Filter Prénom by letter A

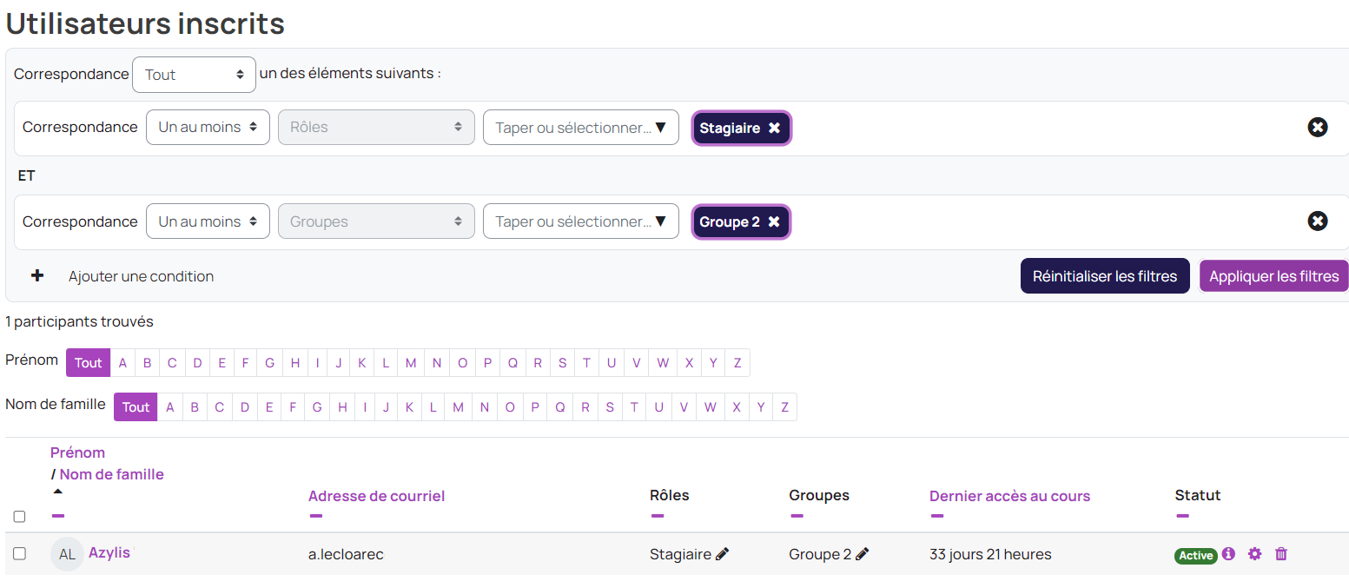[122, 363]
